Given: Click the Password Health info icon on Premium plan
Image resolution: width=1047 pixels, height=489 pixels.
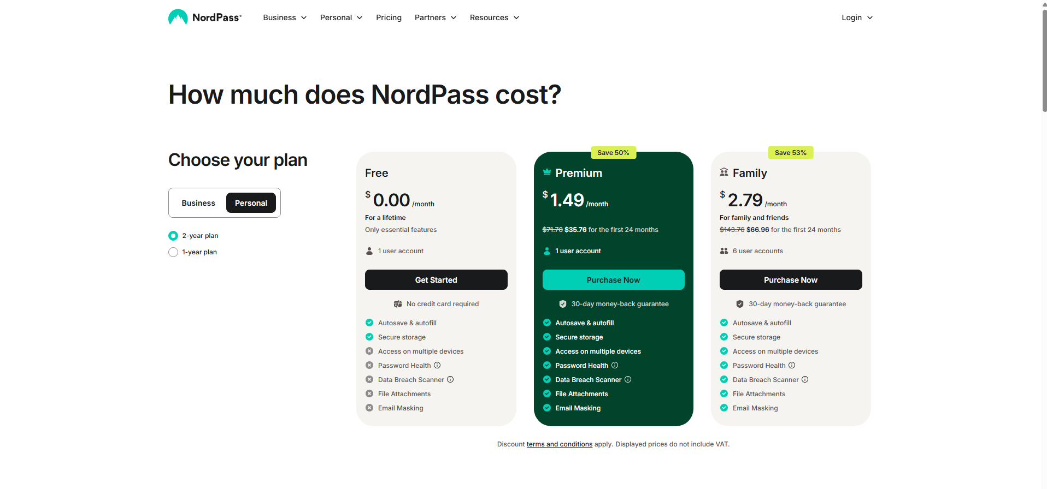Looking at the screenshot, I should point(615,365).
